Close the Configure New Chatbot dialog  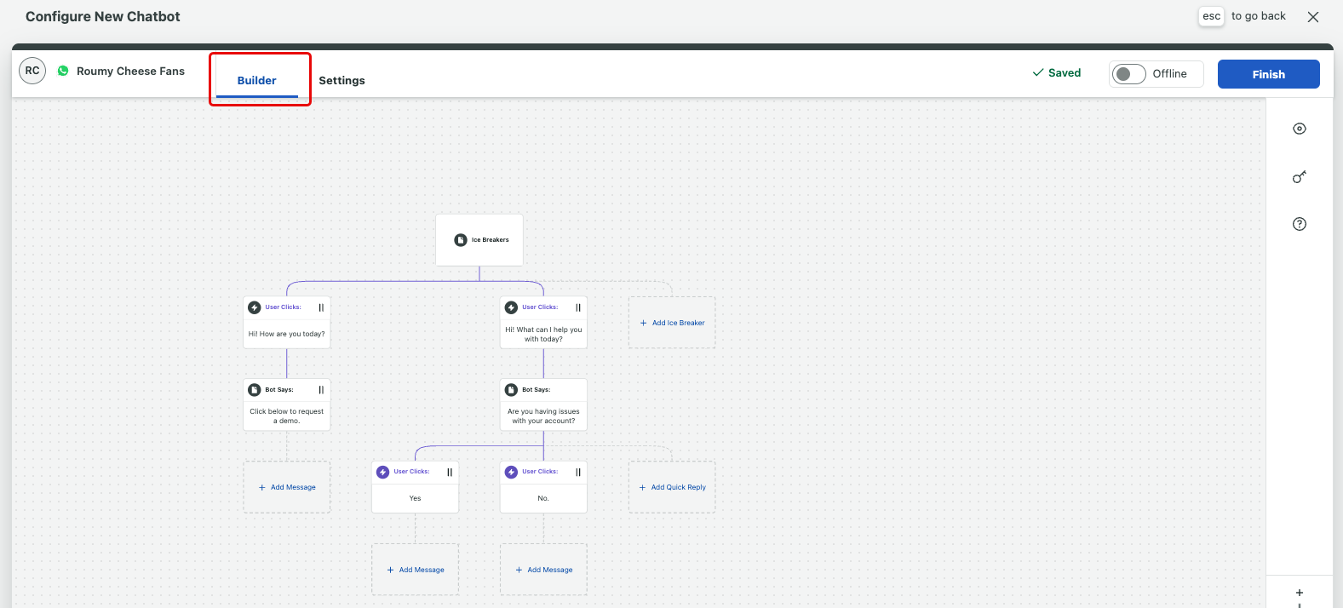tap(1313, 17)
